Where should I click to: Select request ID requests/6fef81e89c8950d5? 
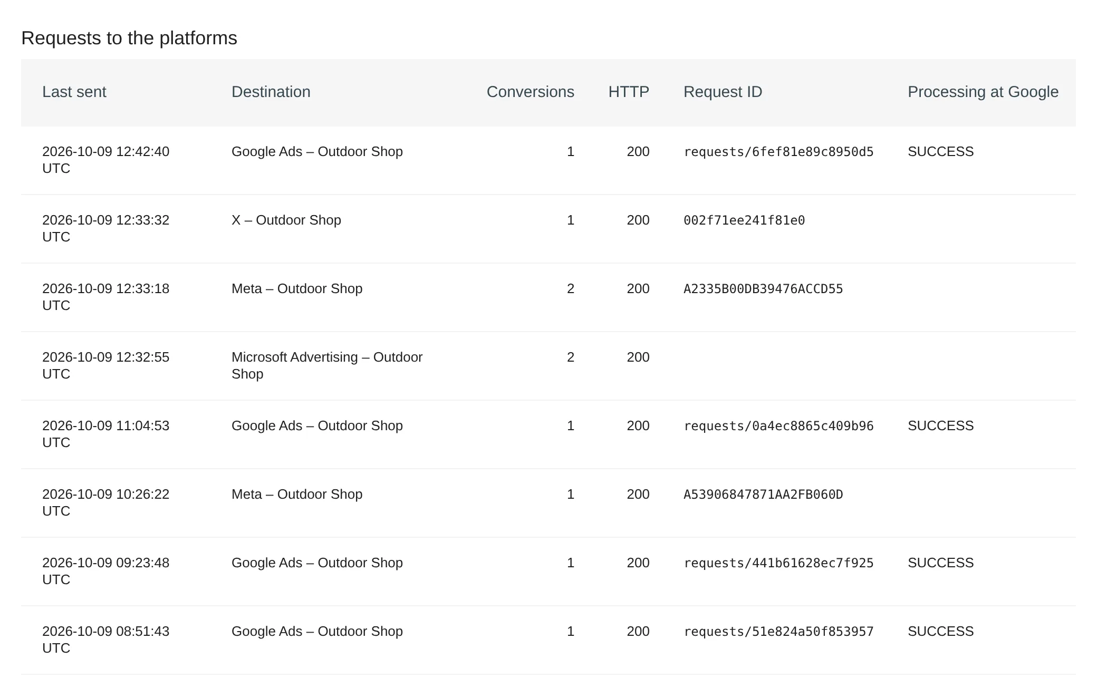(x=778, y=152)
